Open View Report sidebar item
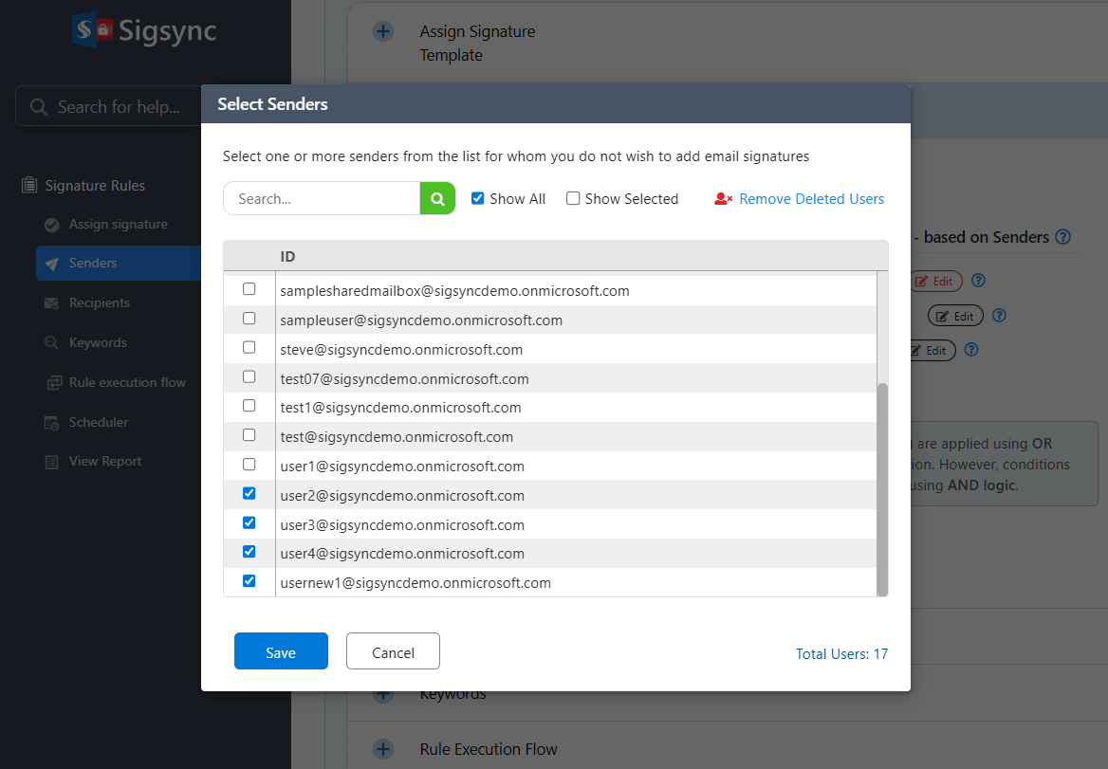The height and width of the screenshot is (769, 1108). coord(104,462)
